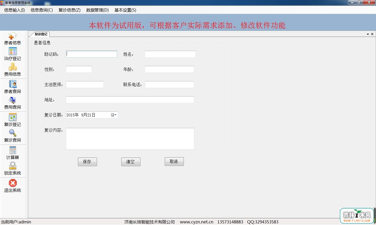
Task: Focus the 联系电话 input field
Action: (x=170, y=85)
